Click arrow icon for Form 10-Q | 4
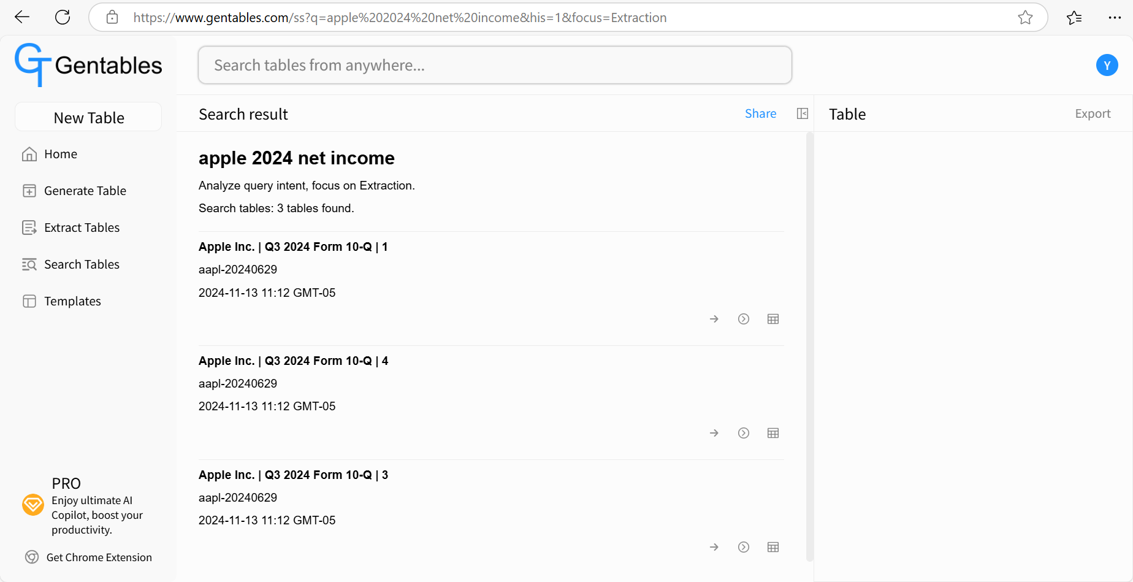 click(714, 433)
